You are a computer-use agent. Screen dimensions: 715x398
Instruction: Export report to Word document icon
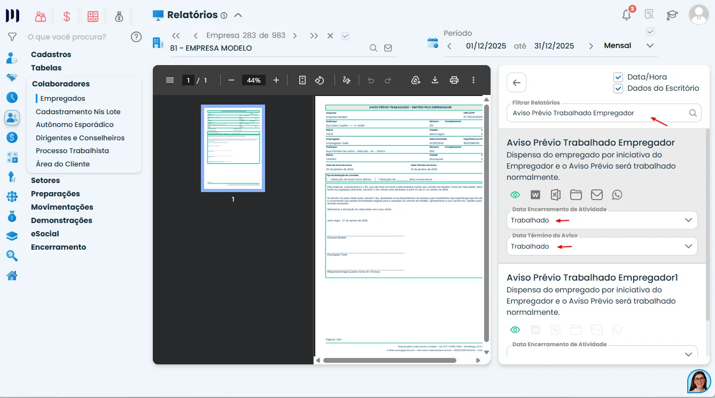coord(535,195)
